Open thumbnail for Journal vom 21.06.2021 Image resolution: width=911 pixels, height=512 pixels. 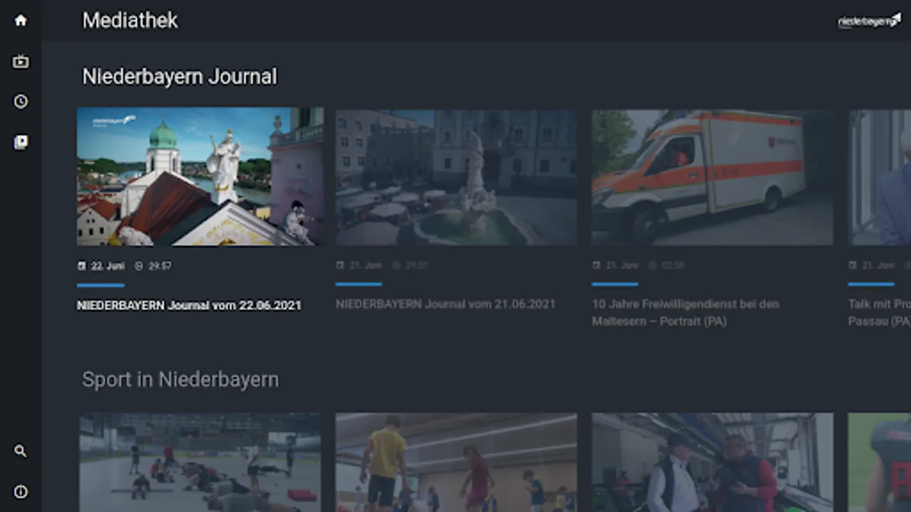pos(456,177)
